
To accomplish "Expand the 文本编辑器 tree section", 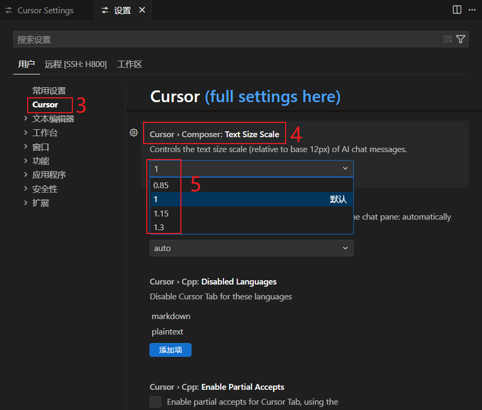I will pos(26,119).
